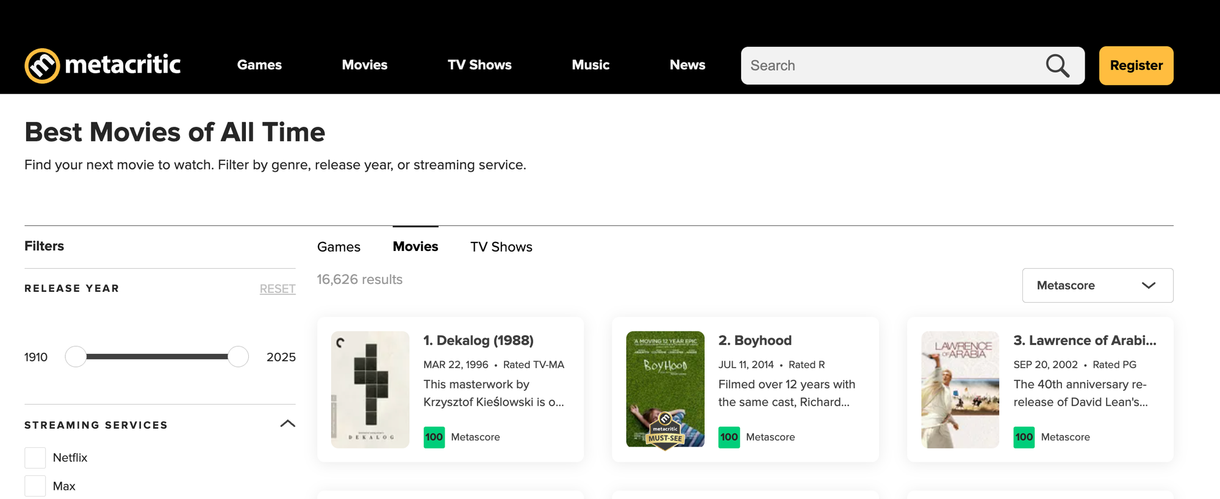
Task: Click Dekalog's green 100 Metascore badge
Action: [434, 437]
